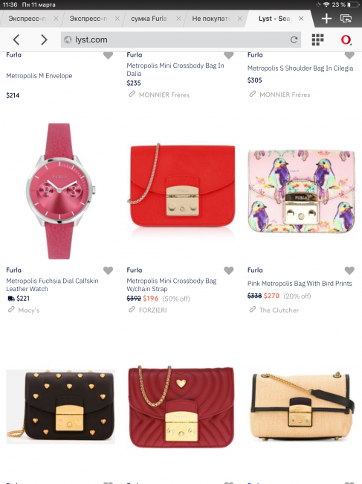Open Metropolis S Shoulder Bag In Cilegia link
This screenshot has width=362, height=484.
click(x=300, y=69)
